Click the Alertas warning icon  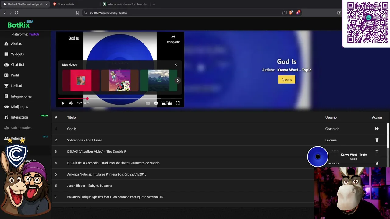click(6, 43)
